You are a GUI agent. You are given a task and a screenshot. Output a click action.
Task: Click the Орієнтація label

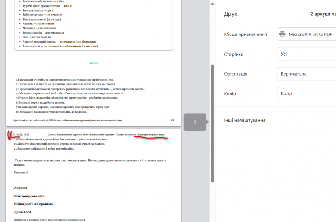[x=236, y=74]
